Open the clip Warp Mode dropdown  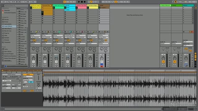click(x=28, y=76)
